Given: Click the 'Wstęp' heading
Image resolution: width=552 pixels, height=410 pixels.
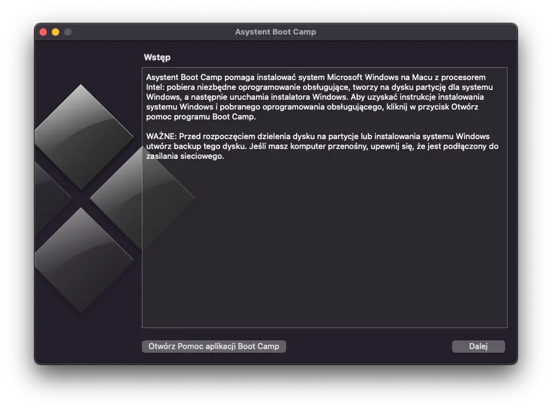Looking at the screenshot, I should coord(157,57).
